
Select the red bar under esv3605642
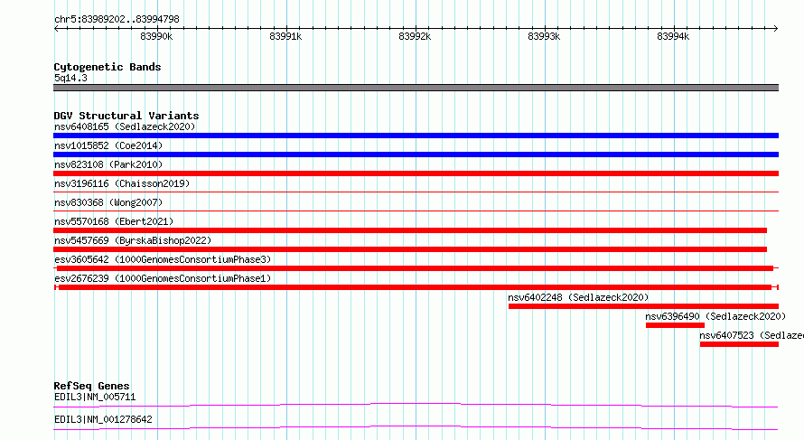tap(415, 268)
